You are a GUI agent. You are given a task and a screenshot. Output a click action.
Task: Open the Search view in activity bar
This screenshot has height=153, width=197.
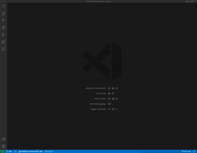[4, 6]
